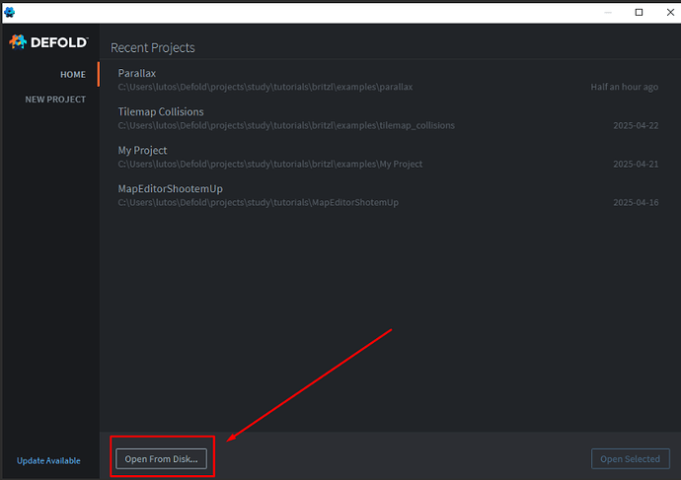Switch to the NEW PROJECT tab

55,100
